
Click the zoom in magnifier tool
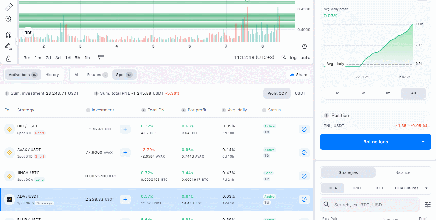(x=9, y=19)
